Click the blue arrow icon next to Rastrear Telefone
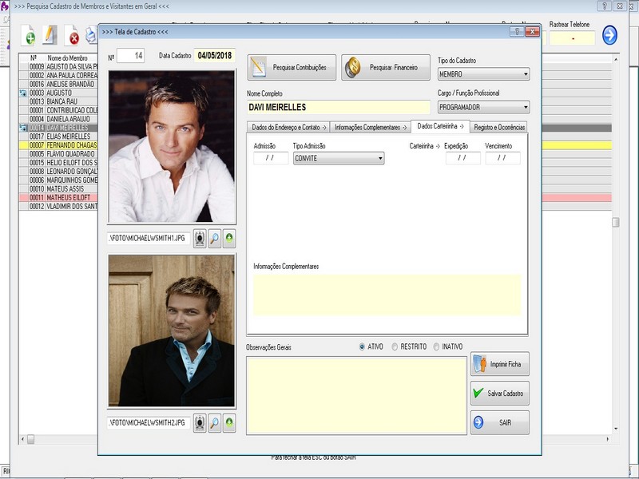Image resolution: width=639 pixels, height=479 pixels. [609, 35]
